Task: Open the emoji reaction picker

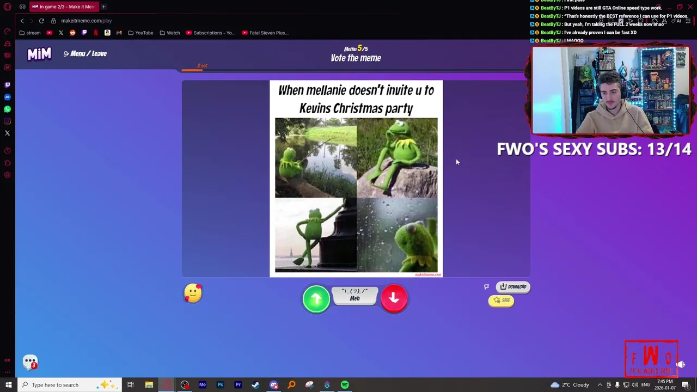Action: [x=193, y=293]
